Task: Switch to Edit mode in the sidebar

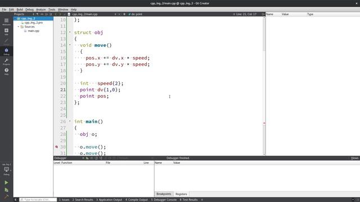Action: (x=6, y=31)
